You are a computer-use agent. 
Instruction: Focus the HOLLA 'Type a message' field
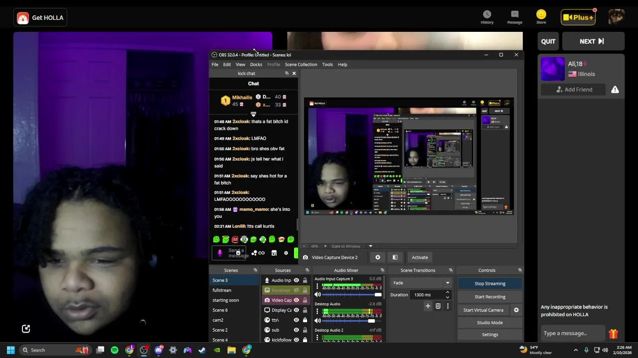pyautogui.click(x=572, y=333)
